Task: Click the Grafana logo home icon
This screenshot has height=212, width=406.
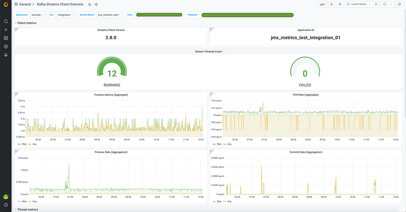Action: (x=6, y=5)
